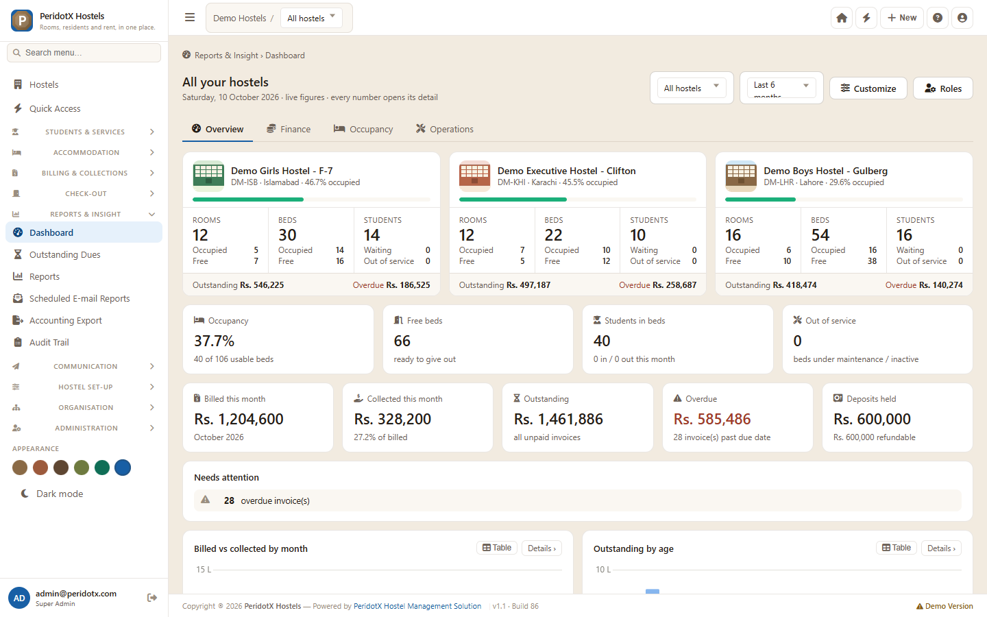Screen dimensions: 987x617
Task: Switch to the Occupancy tab
Action: coord(363,129)
